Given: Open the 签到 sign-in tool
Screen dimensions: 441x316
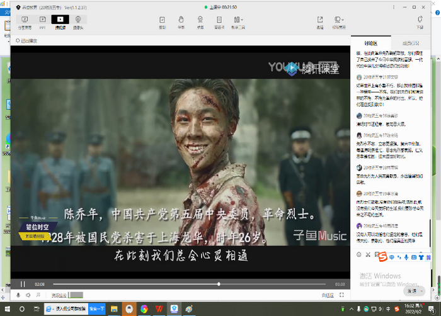Looking at the screenshot, I should pos(163,22).
